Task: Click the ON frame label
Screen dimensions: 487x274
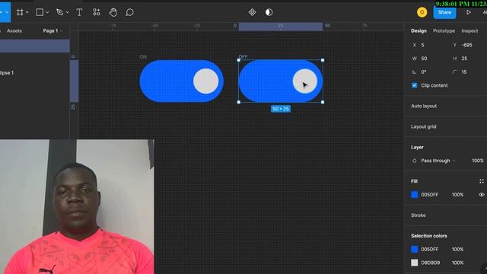Action: tap(143, 57)
